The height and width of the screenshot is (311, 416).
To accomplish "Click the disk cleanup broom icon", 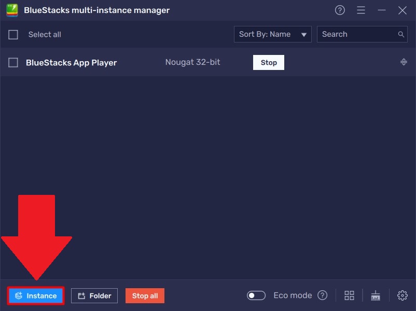I will pyautogui.click(x=376, y=295).
